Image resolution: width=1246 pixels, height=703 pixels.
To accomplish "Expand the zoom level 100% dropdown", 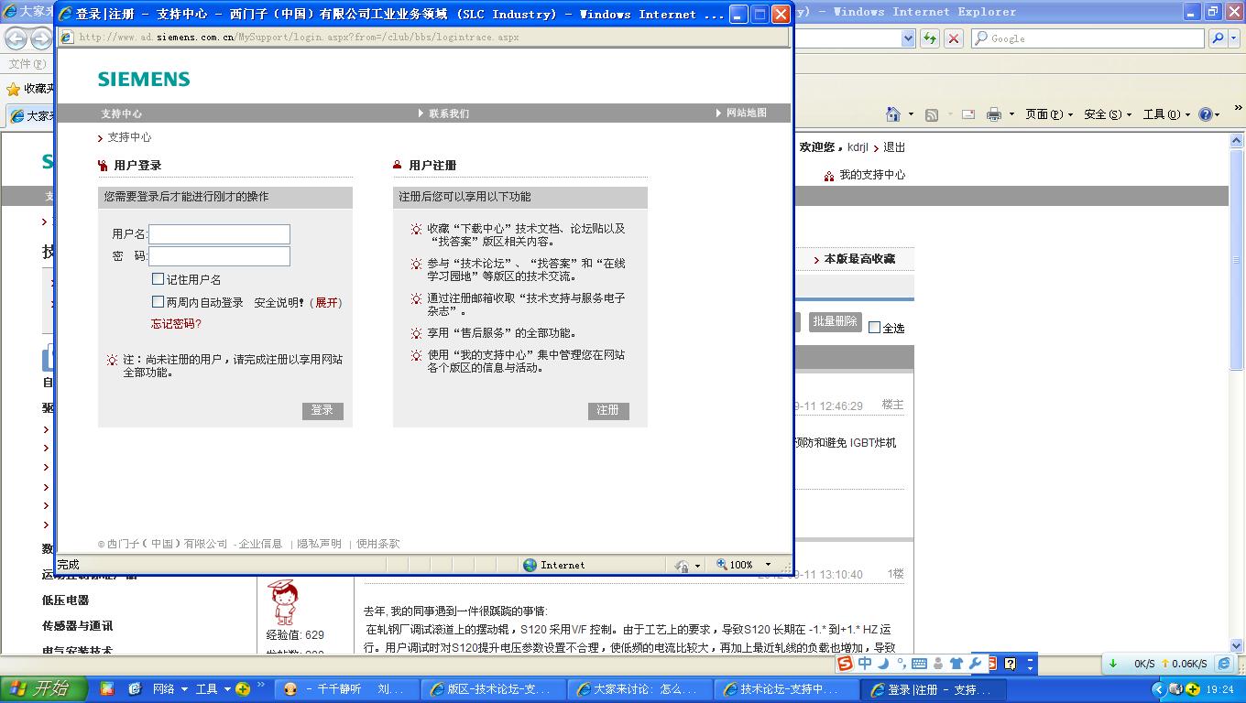I will (x=768, y=566).
